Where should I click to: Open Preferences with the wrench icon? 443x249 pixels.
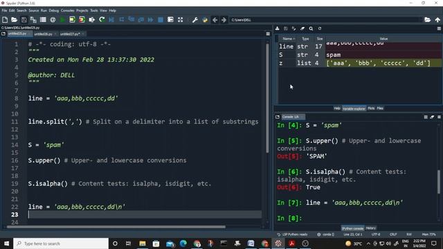(195, 20)
